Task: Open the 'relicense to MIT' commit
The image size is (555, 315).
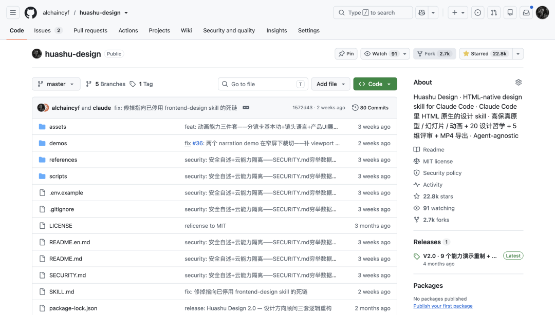Action: tap(205, 226)
